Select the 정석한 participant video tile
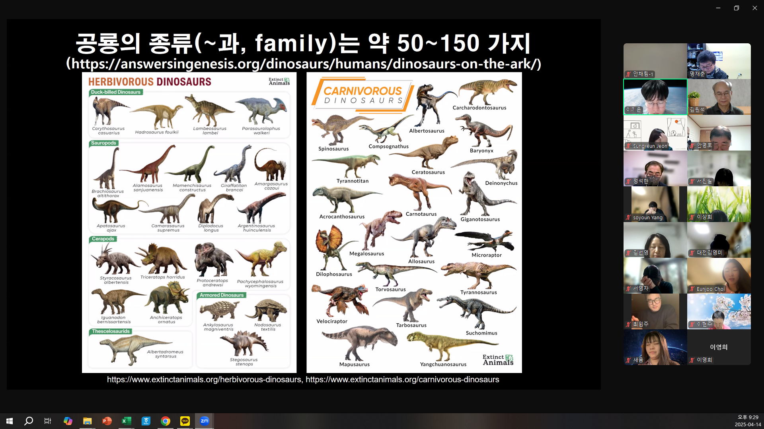 (x=655, y=168)
